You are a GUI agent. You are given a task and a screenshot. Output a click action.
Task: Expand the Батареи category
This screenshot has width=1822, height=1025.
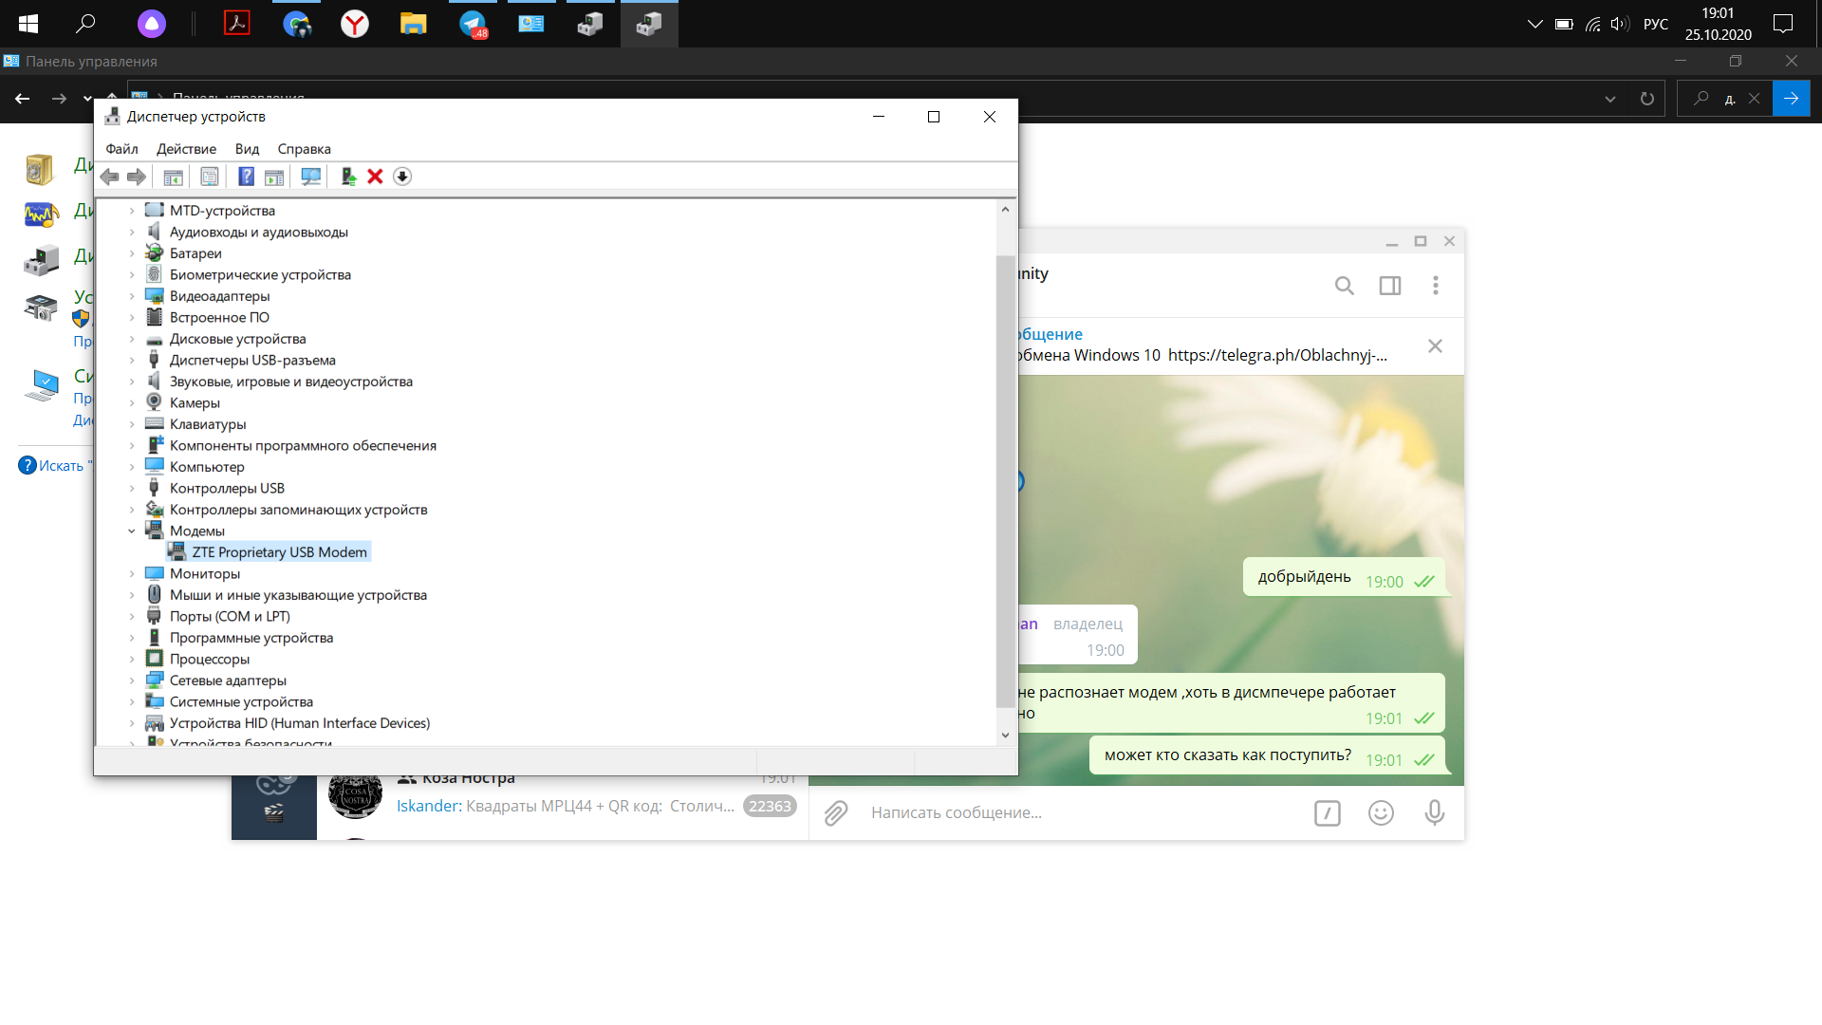click(x=132, y=253)
